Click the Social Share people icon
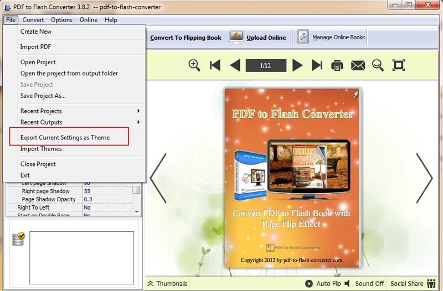This screenshot has height=291, width=443. click(x=431, y=283)
